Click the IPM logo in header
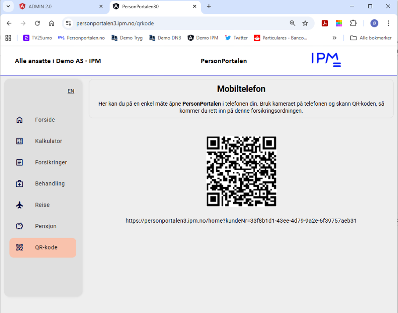Image resolution: width=398 pixels, height=313 pixels. click(326, 60)
